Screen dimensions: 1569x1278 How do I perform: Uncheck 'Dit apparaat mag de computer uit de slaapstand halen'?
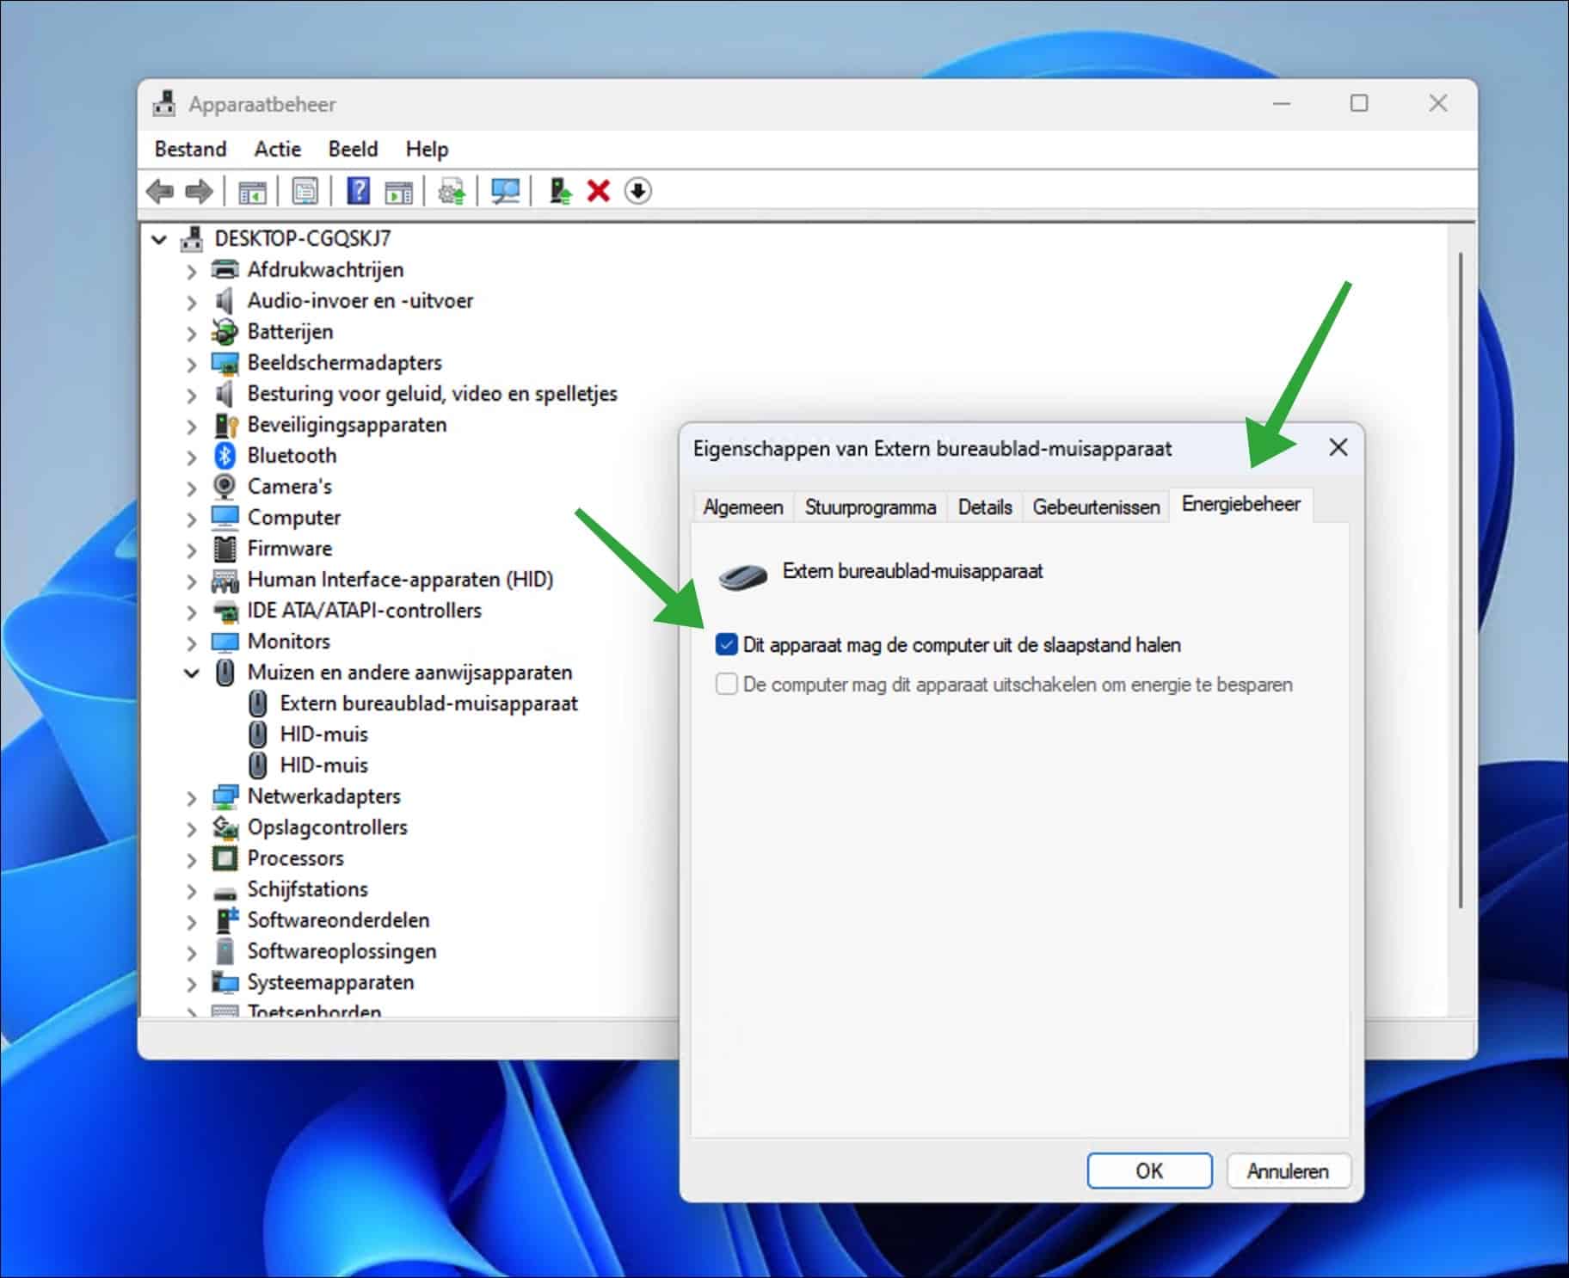[x=725, y=644]
